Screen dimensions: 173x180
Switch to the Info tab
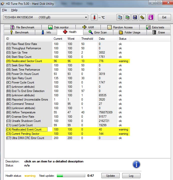(x=46, y=32)
